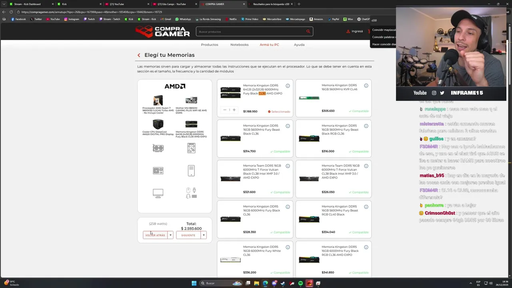
Task: Select the Fury Beast Black RGB CL36 5600MHz image
Action: click(x=309, y=139)
